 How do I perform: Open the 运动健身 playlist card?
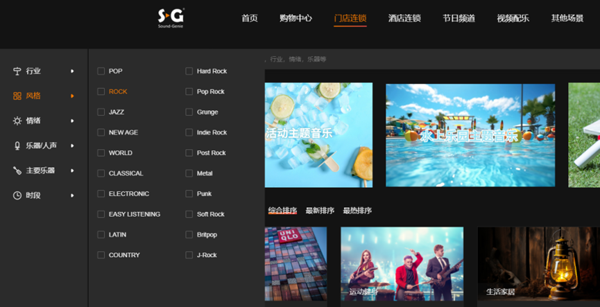coord(402,264)
